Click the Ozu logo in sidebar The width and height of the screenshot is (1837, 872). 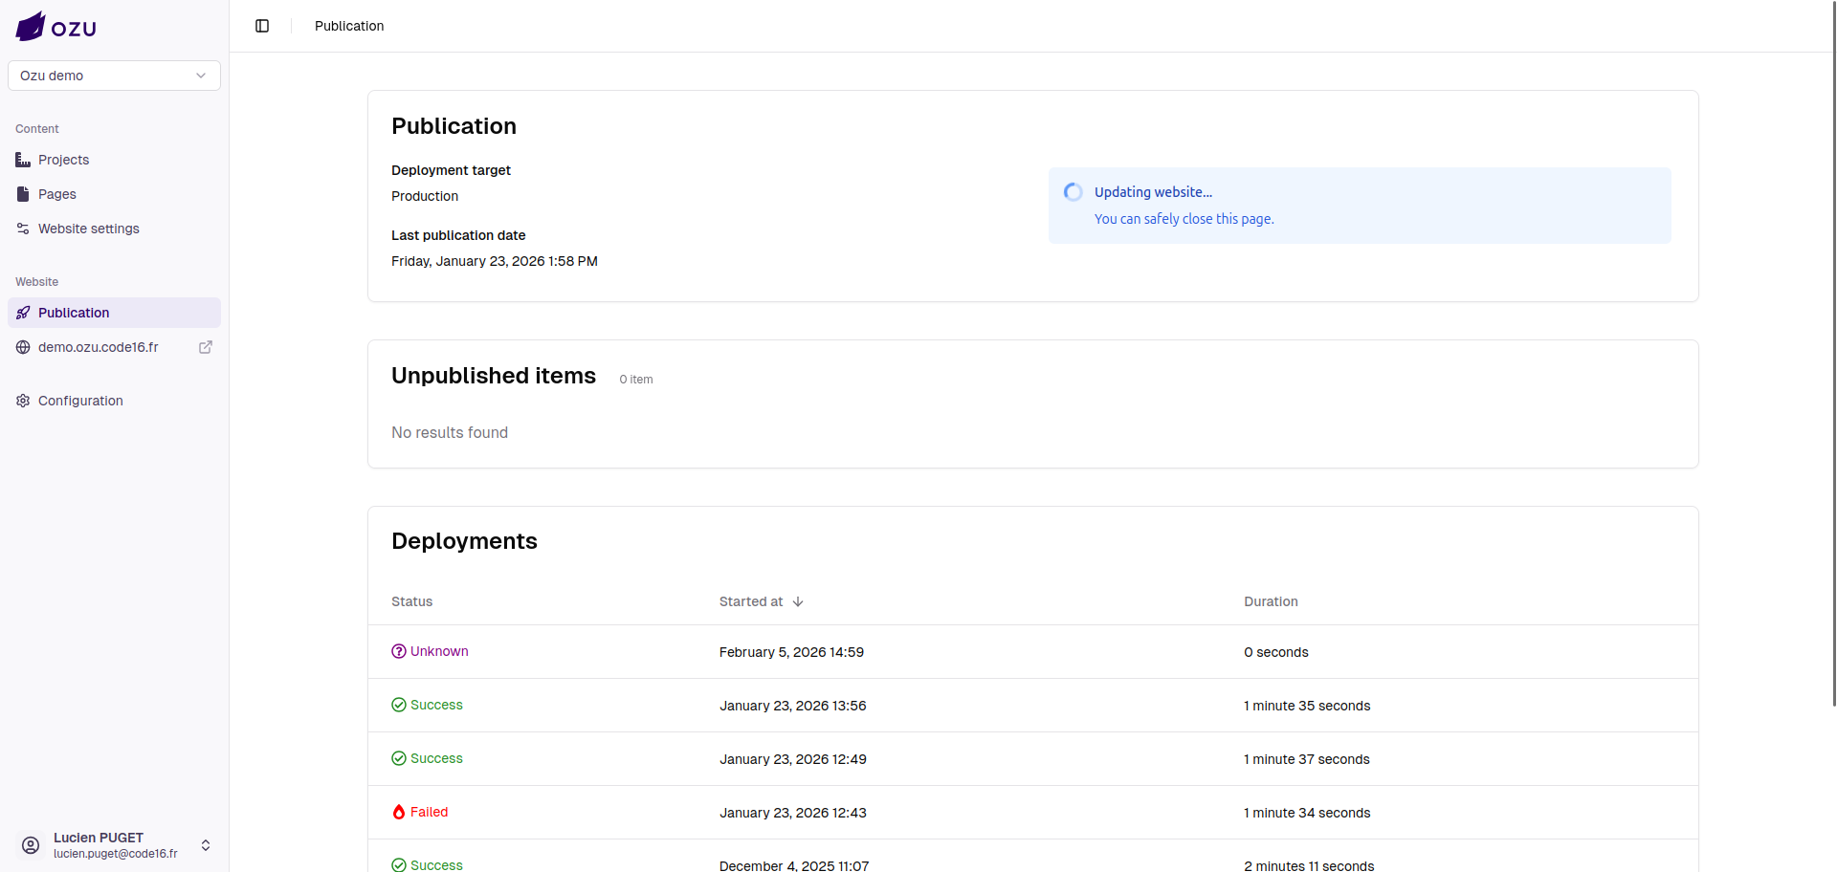click(55, 27)
